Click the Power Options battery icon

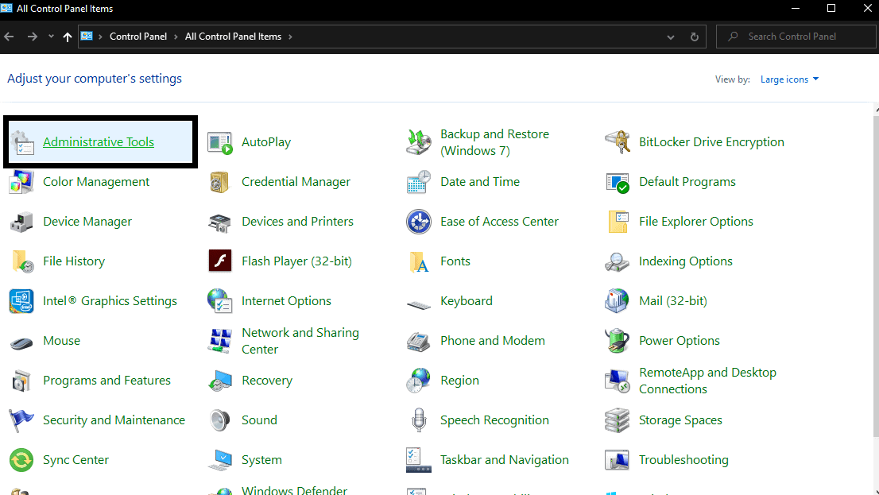click(618, 341)
